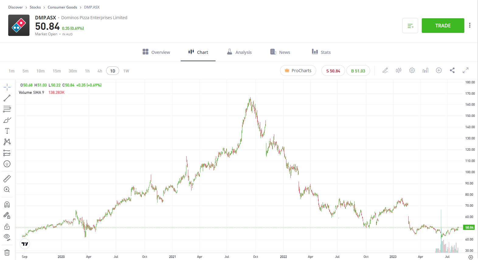Select the 1m timeframe

[x=12, y=71]
